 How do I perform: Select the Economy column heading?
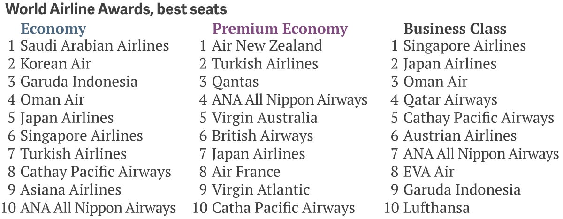pyautogui.click(x=53, y=29)
